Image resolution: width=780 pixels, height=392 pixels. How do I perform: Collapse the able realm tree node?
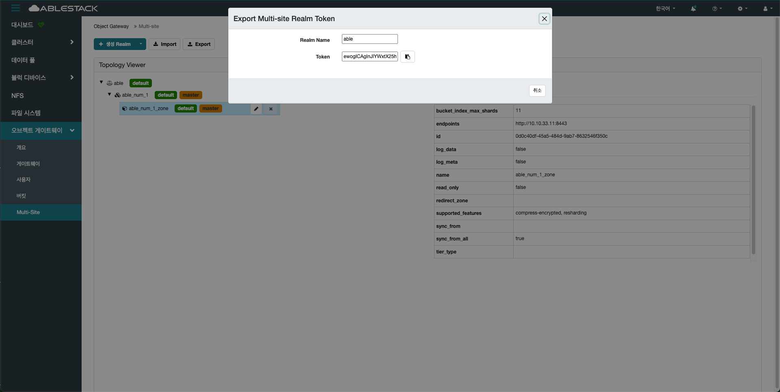(102, 82)
